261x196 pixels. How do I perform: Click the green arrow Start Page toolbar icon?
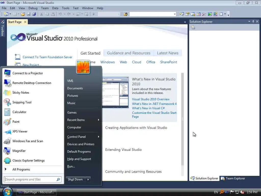tap(210, 14)
